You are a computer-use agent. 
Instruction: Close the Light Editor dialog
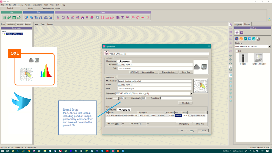(209, 46)
